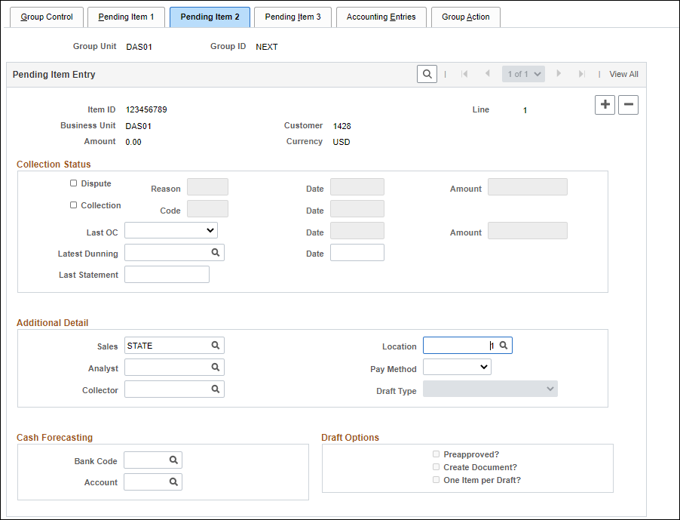Click the Dispute Date field

coord(357,186)
